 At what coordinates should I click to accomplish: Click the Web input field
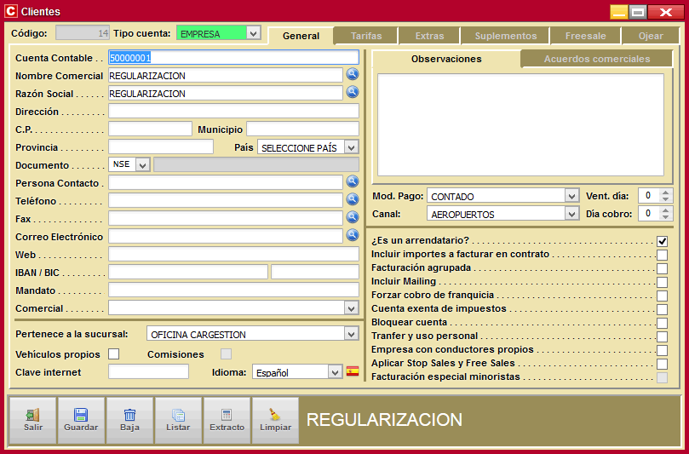click(233, 255)
